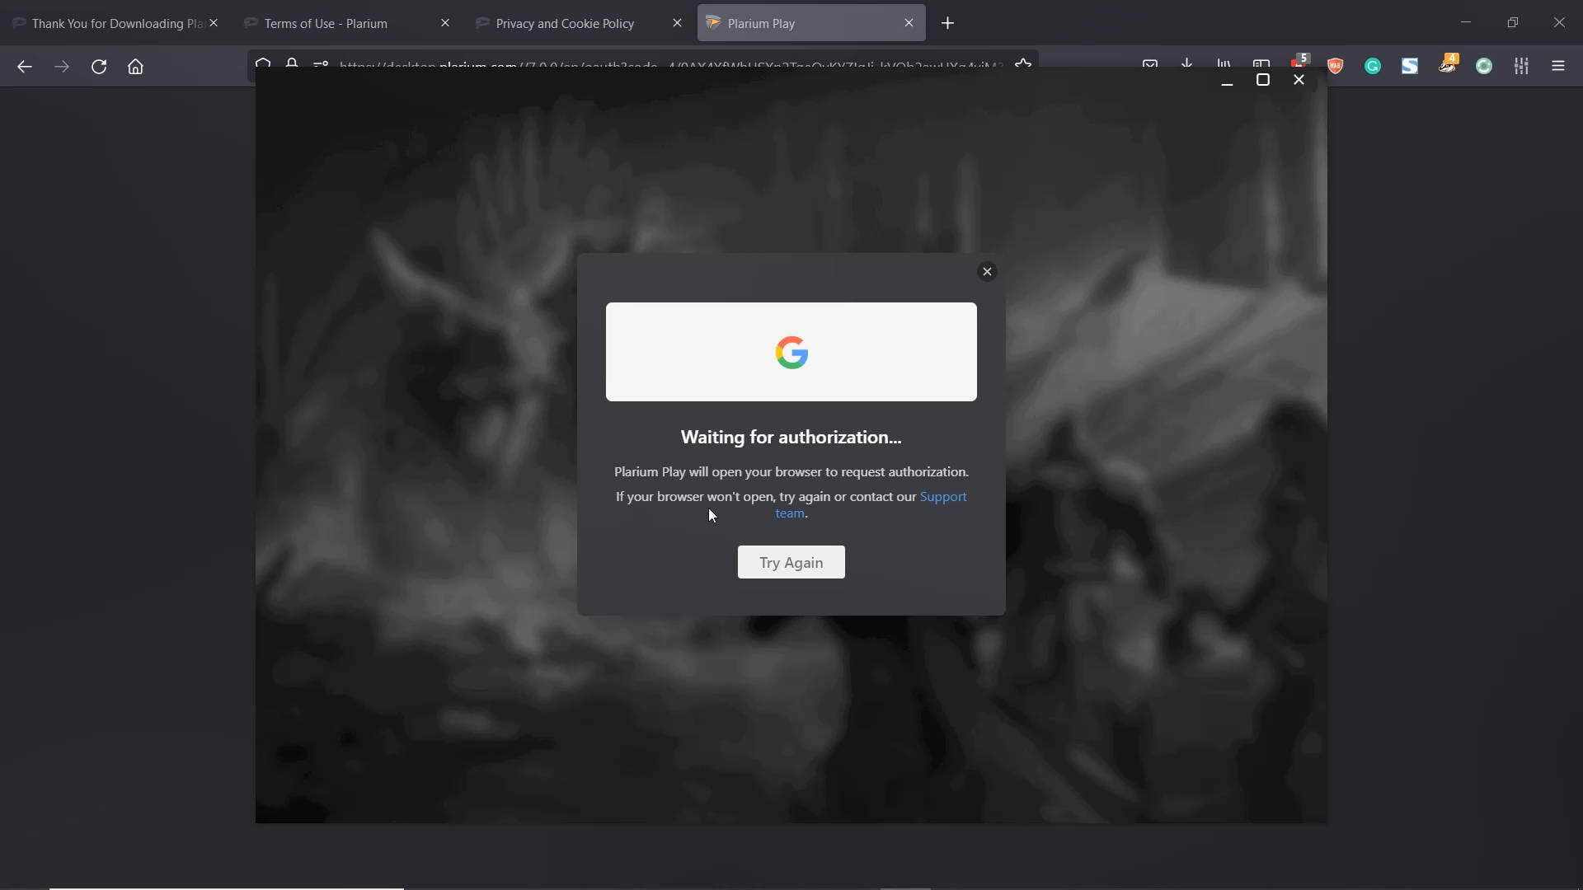
Task: Close the Thank You for Downloading tab
Action: [214, 23]
